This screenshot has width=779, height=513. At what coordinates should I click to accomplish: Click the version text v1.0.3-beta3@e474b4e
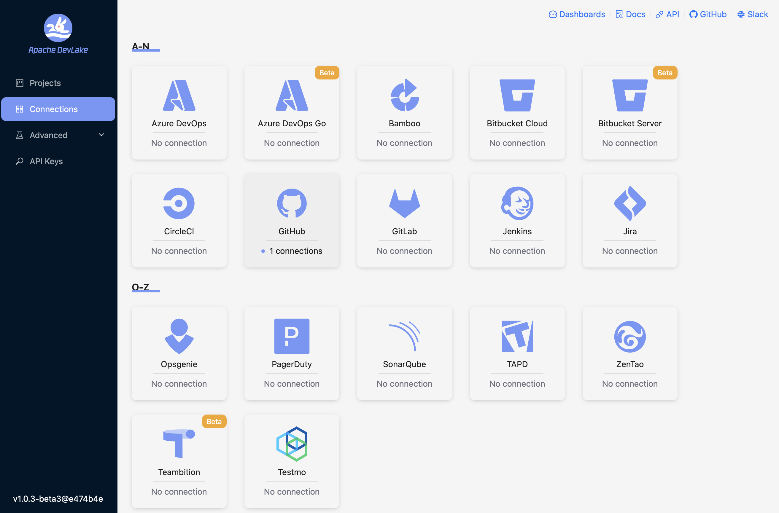(x=58, y=498)
